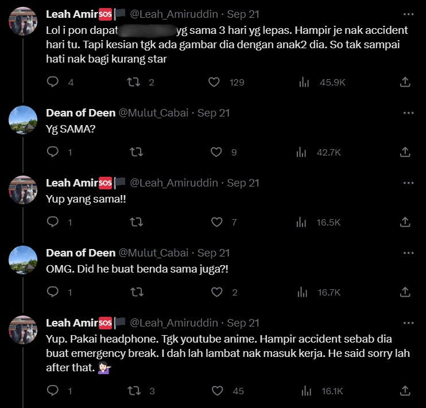Reply to the 'OMG. Did he buat benda' tweet
This screenshot has height=408, width=426.
pyautogui.click(x=52, y=292)
